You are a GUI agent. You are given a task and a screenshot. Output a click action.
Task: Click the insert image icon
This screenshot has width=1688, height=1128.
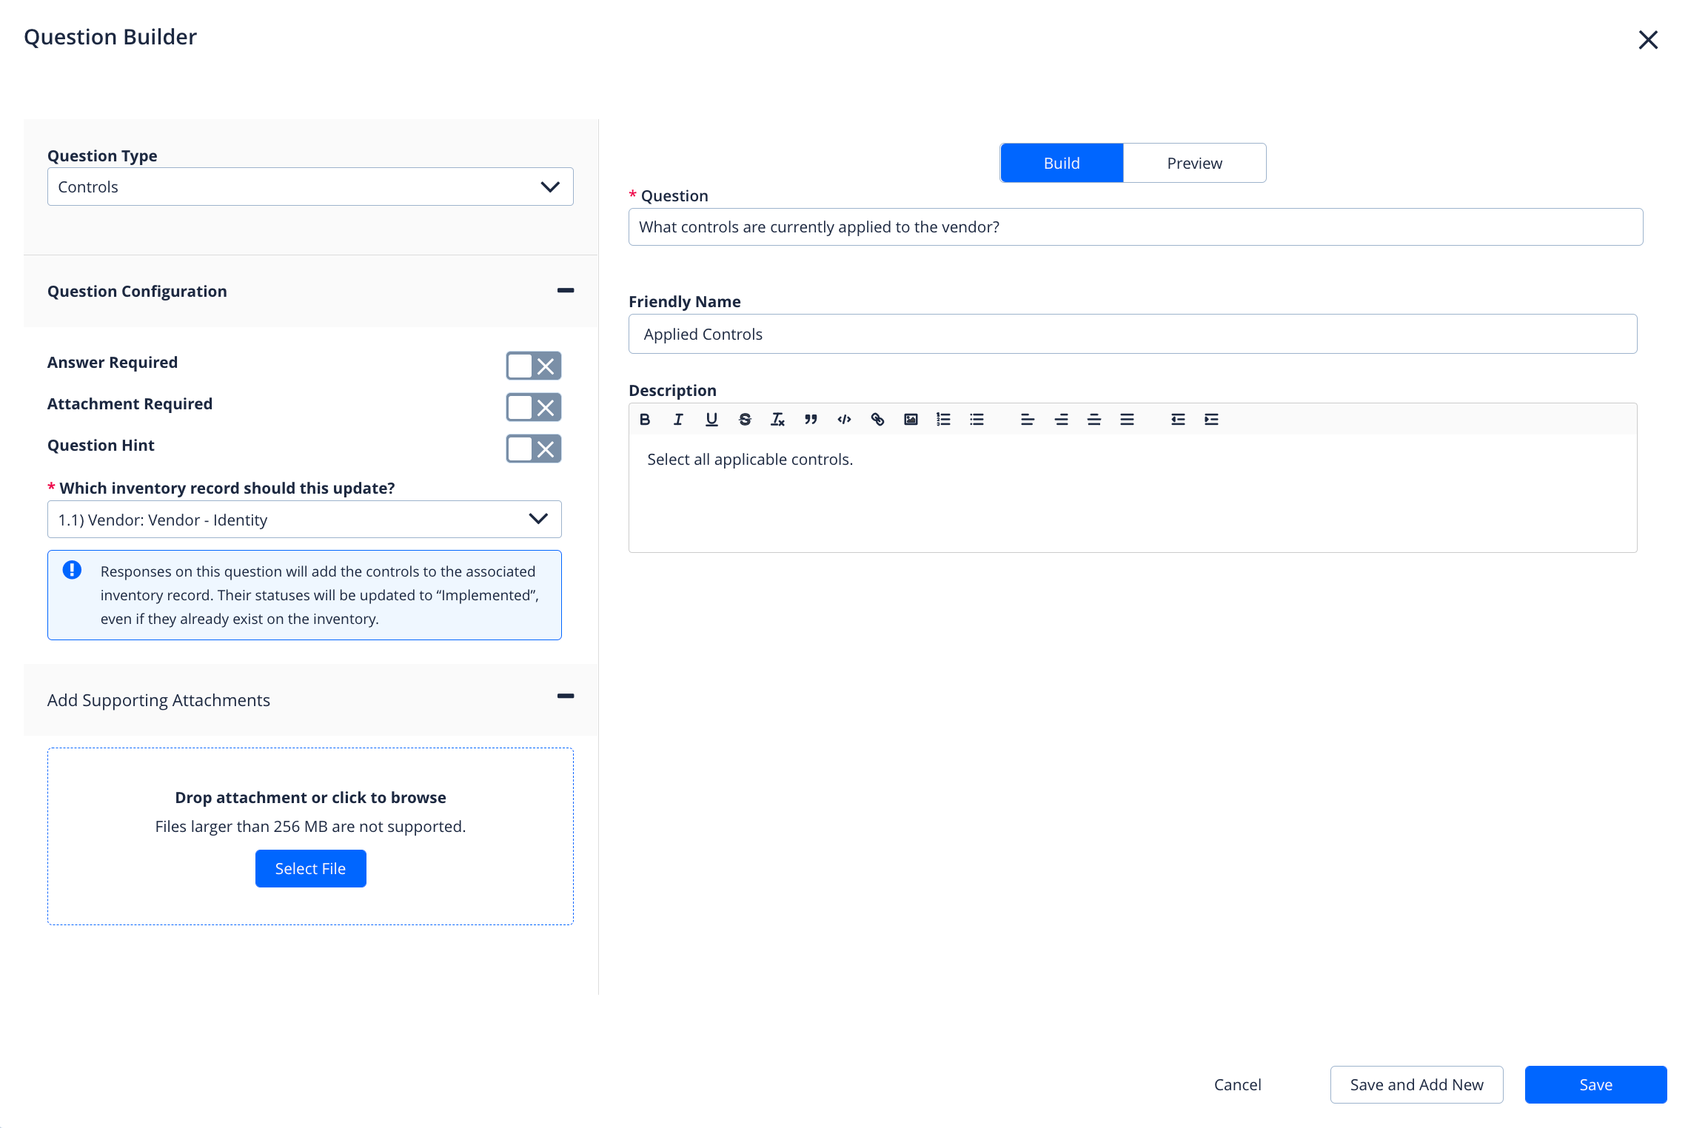point(911,420)
